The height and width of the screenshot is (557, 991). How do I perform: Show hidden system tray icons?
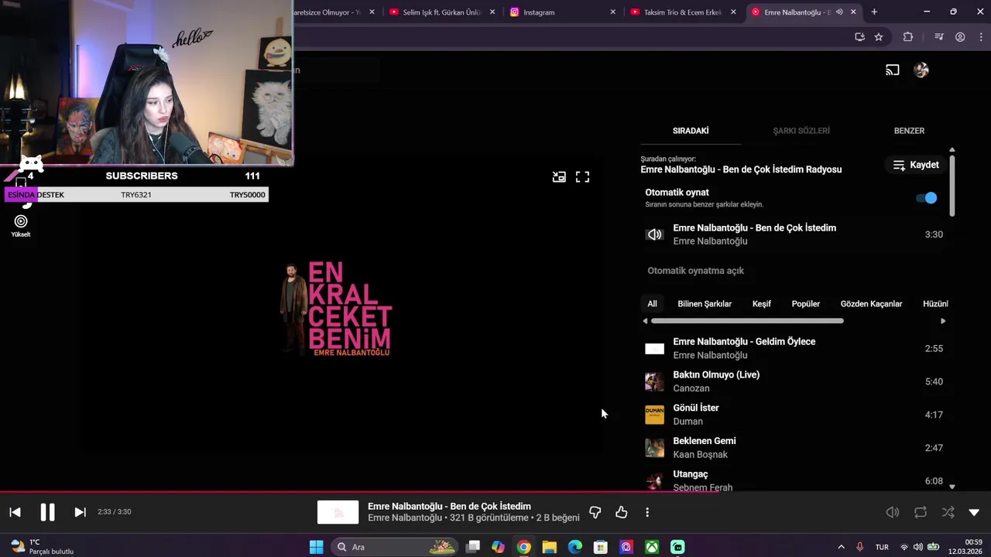coord(841,547)
